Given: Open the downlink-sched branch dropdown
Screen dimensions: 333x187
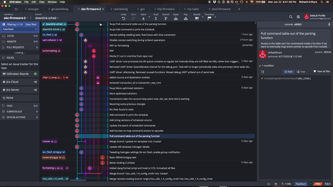Looking at the screenshot, I should pyautogui.click(x=47, y=18).
